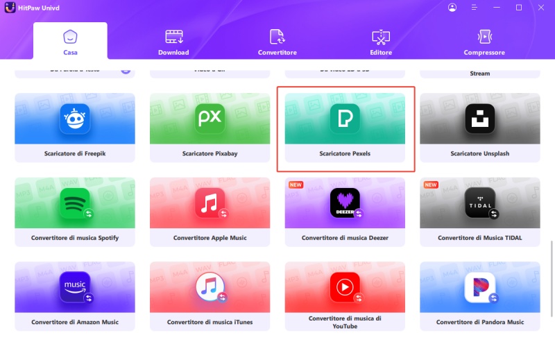The image size is (555, 342).
Task: Open Convertitore di musica iTunes label
Action: click(x=210, y=322)
